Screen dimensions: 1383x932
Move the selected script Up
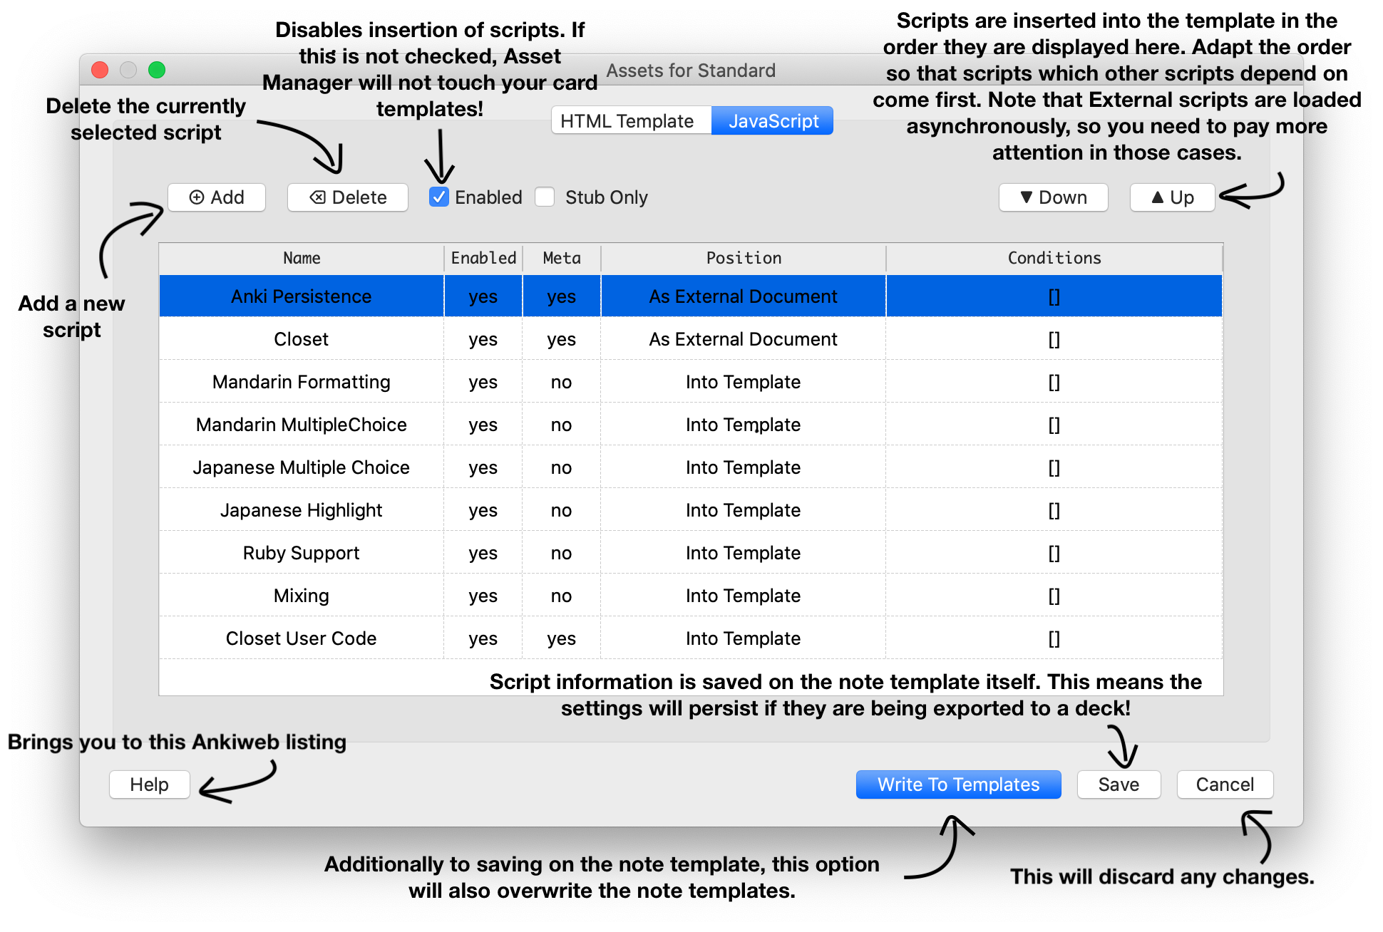pos(1172,197)
